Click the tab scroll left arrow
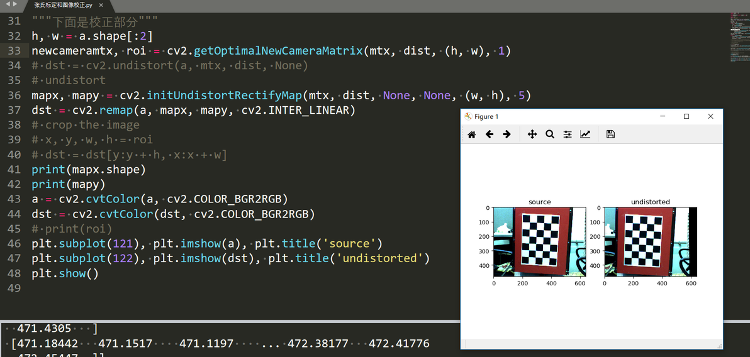Screen dimensions: 750x357 pyautogui.click(x=7, y=4)
